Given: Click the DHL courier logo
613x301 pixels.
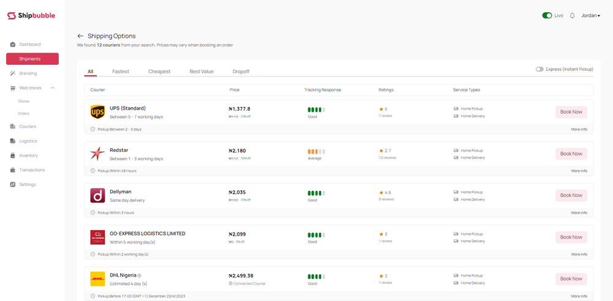Looking at the screenshot, I should 97,279.
